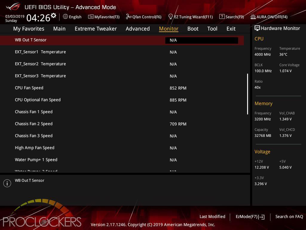Select EXT_Sensor2 Temperature row
The width and height of the screenshot is (306, 230).
[x=122, y=64]
